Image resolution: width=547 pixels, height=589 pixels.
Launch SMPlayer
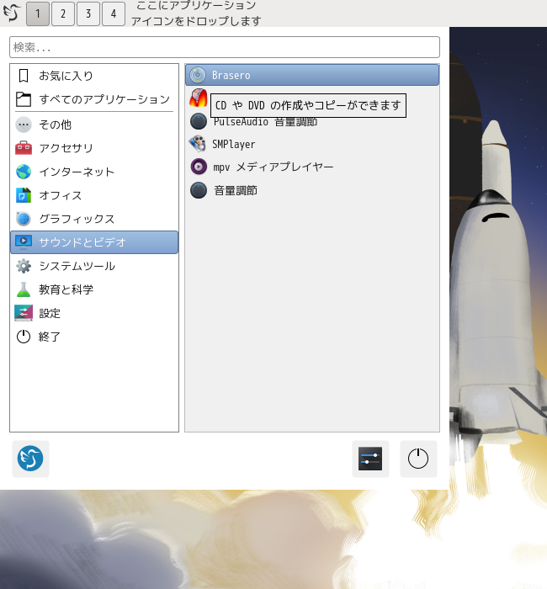click(312, 144)
